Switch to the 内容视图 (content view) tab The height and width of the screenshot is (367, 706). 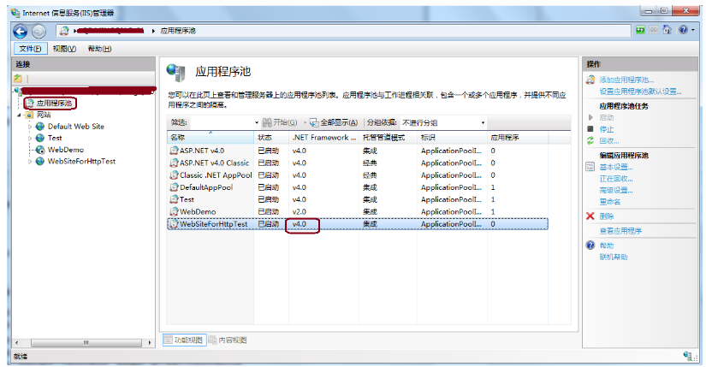coord(228,340)
